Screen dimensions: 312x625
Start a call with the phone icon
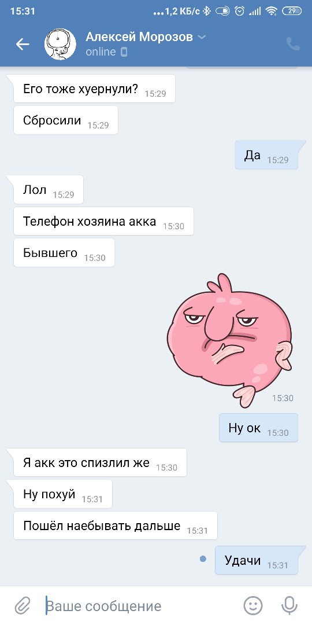(x=294, y=44)
